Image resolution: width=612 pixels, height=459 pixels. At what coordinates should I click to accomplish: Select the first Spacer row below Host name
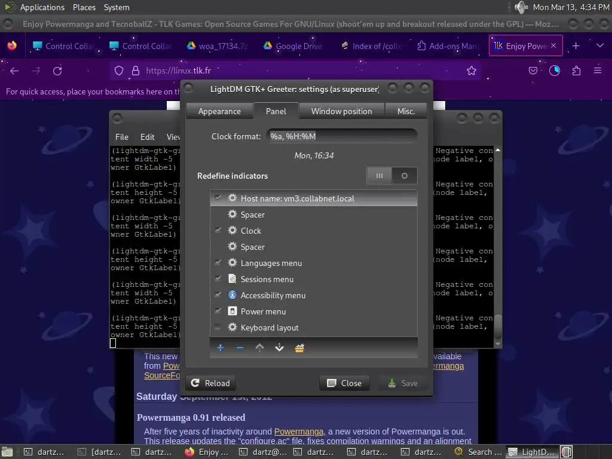coord(314,215)
